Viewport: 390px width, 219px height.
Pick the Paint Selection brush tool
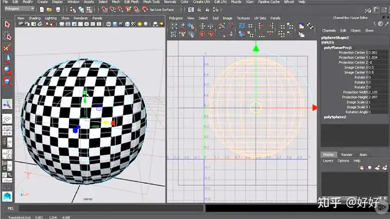(x=7, y=48)
